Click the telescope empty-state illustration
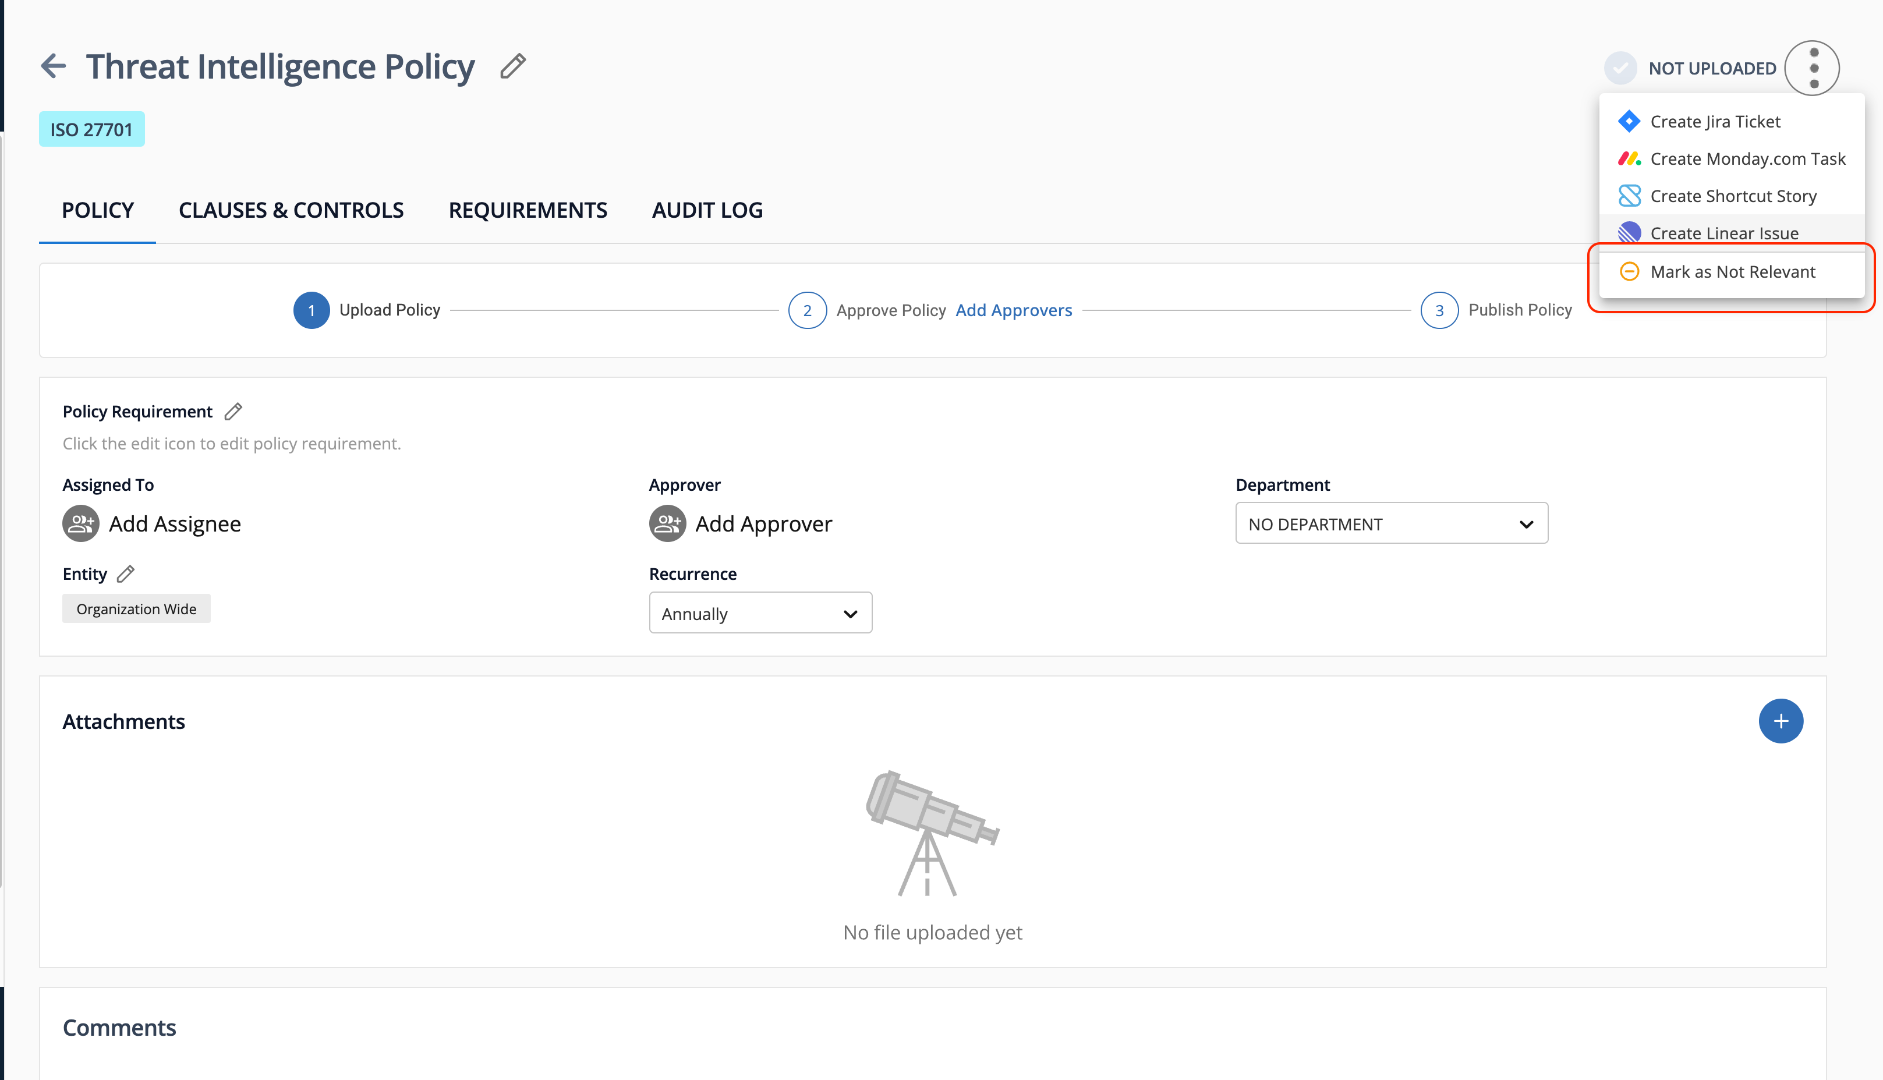This screenshot has width=1883, height=1080. pyautogui.click(x=932, y=833)
